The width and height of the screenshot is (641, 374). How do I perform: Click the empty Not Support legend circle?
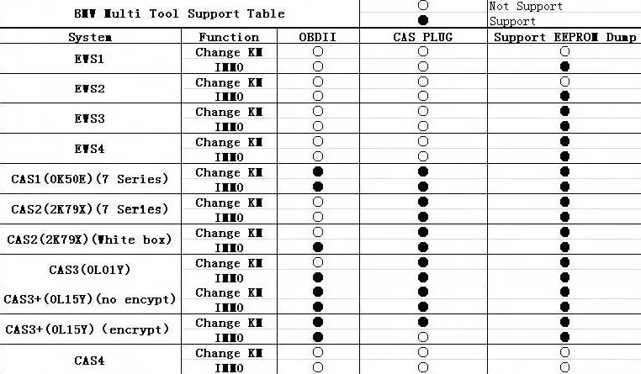pyautogui.click(x=423, y=5)
